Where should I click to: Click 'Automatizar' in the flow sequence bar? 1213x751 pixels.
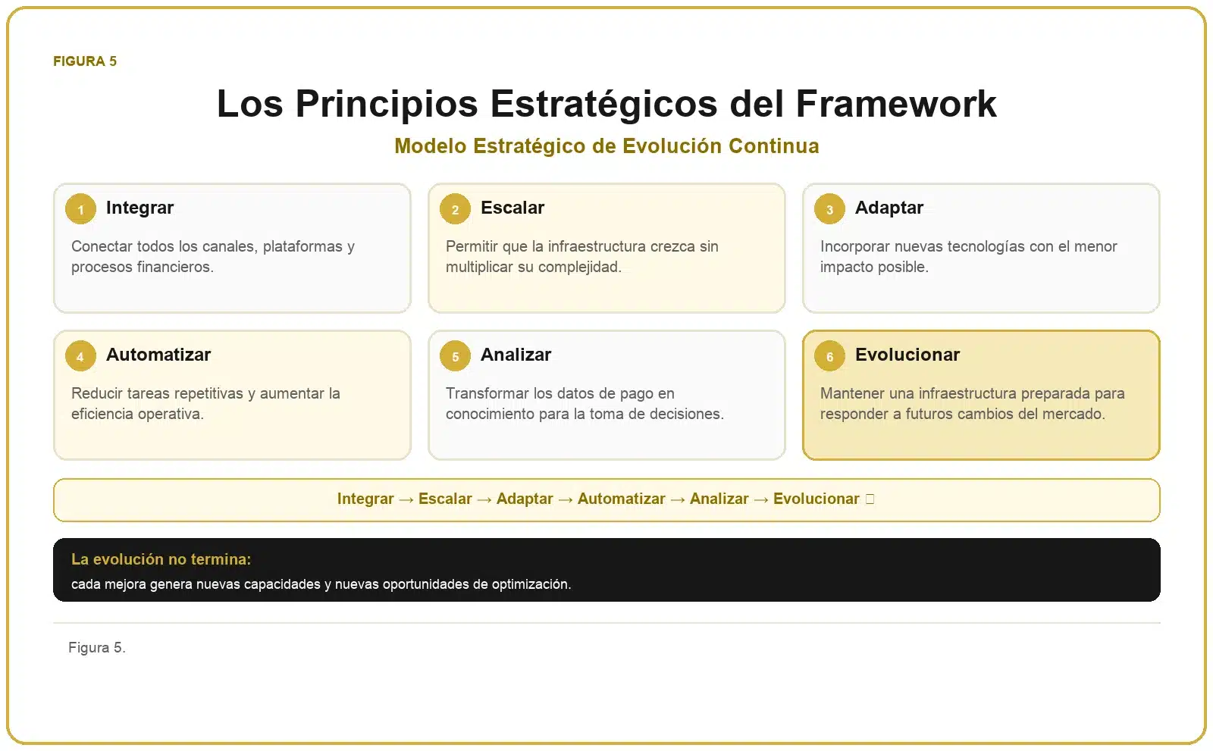(x=622, y=499)
